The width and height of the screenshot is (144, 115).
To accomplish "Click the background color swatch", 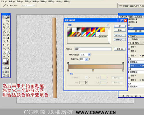I will (7, 63).
